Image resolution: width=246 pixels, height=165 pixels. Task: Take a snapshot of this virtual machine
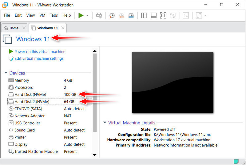coord(112,15)
